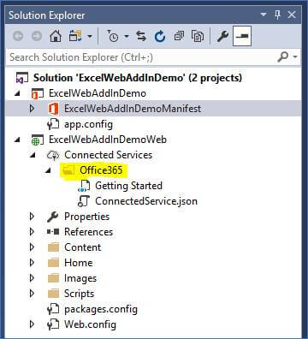Click the Pending Changes Filter clock icon
The width and height of the screenshot is (308, 339).
(114, 36)
